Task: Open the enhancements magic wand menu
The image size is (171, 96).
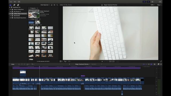Action: click(x=65, y=61)
